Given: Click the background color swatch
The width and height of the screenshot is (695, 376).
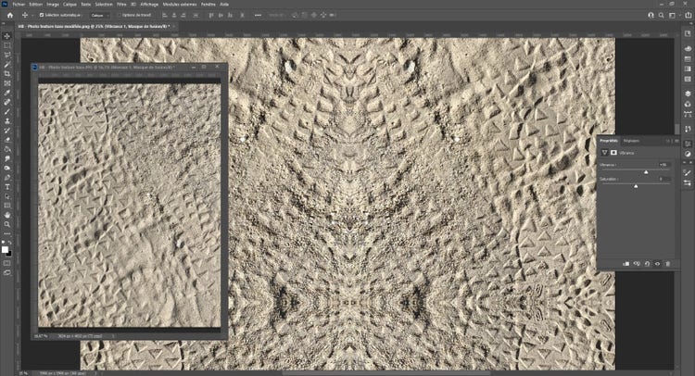Looking at the screenshot, I should 9,254.
